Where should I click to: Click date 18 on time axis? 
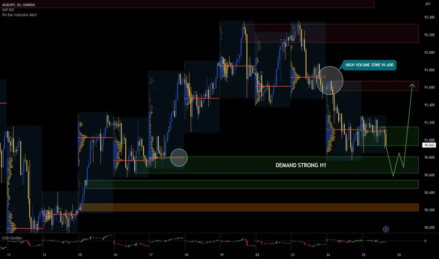pyautogui.click(x=186, y=255)
